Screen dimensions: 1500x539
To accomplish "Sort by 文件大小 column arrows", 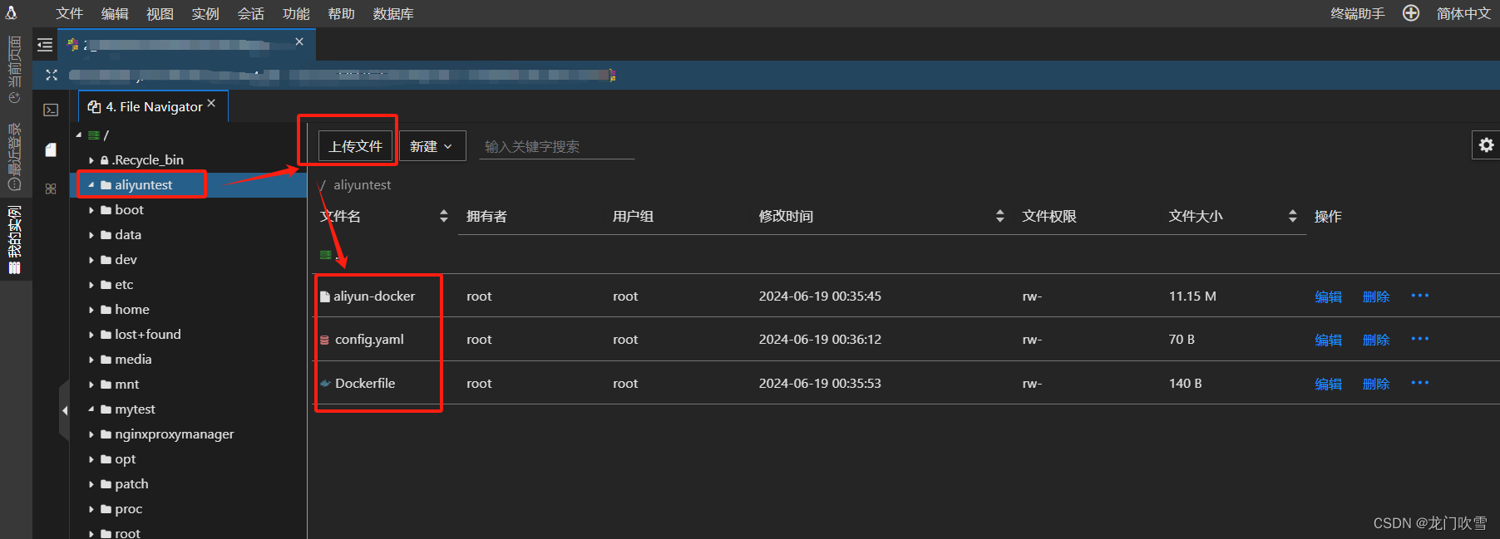I will pyautogui.click(x=1292, y=216).
